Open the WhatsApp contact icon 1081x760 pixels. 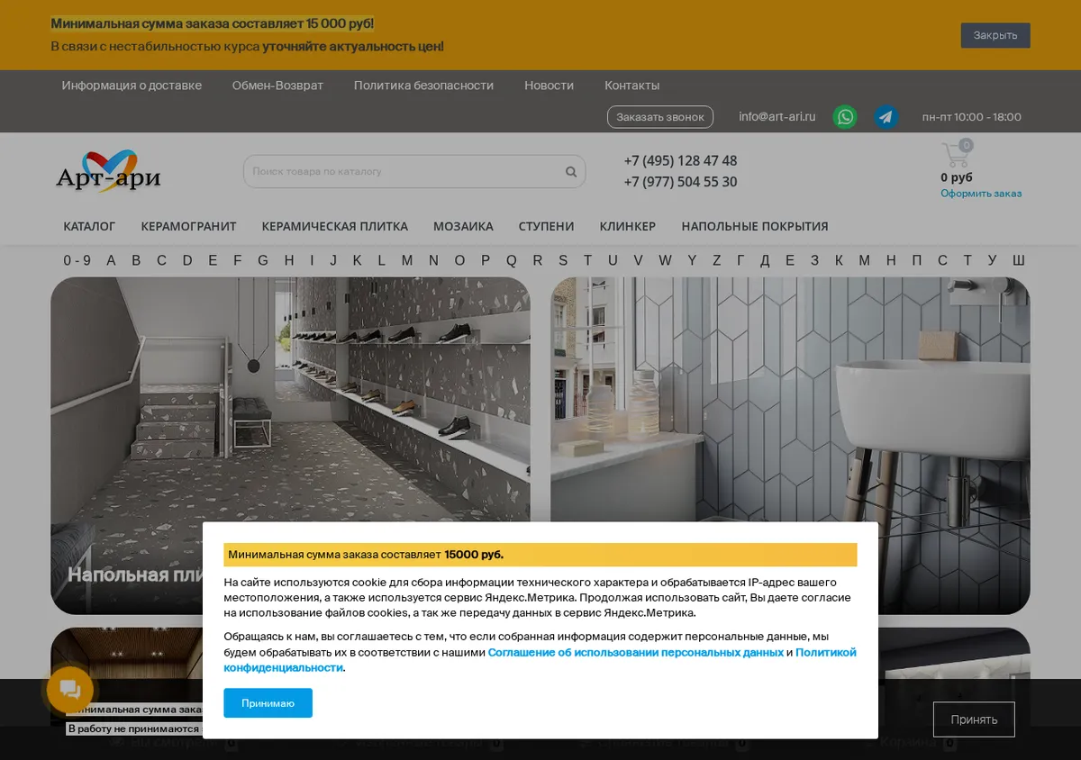click(x=845, y=117)
